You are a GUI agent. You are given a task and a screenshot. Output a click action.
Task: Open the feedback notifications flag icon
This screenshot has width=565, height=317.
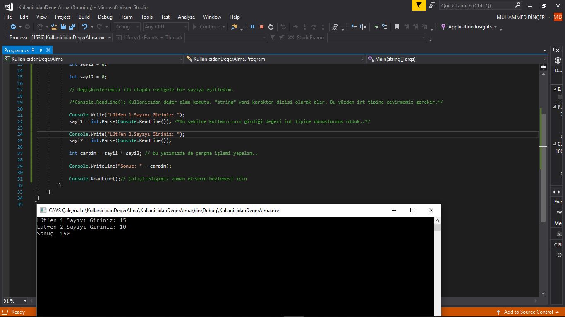pyautogui.click(x=419, y=5)
